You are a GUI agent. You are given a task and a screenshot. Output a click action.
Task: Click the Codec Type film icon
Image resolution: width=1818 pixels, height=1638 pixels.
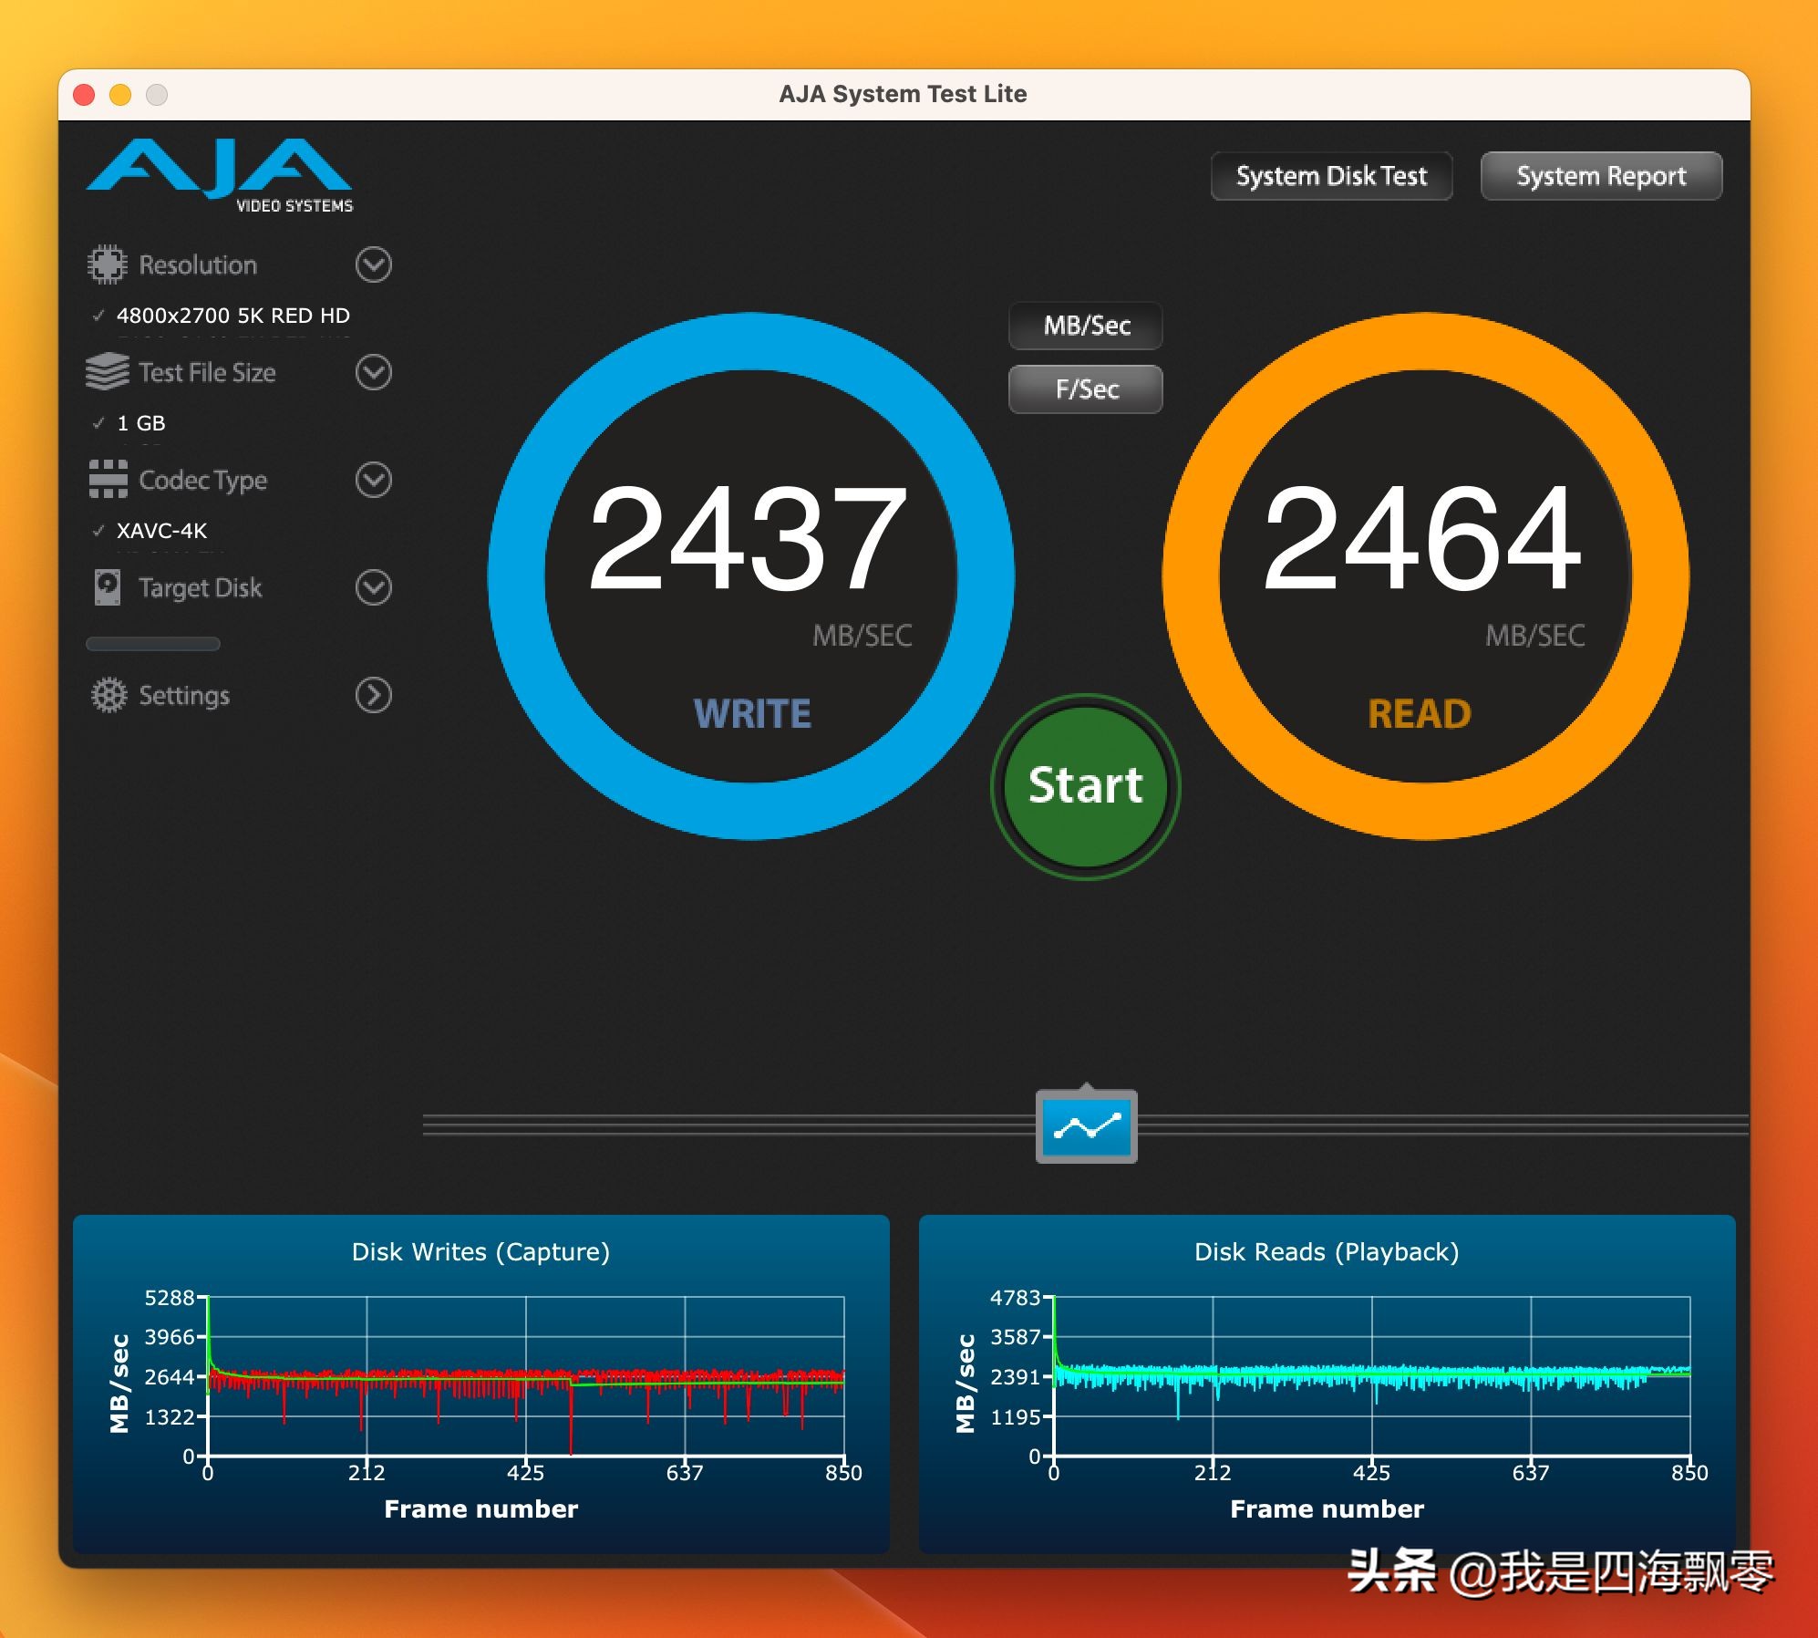coord(108,479)
